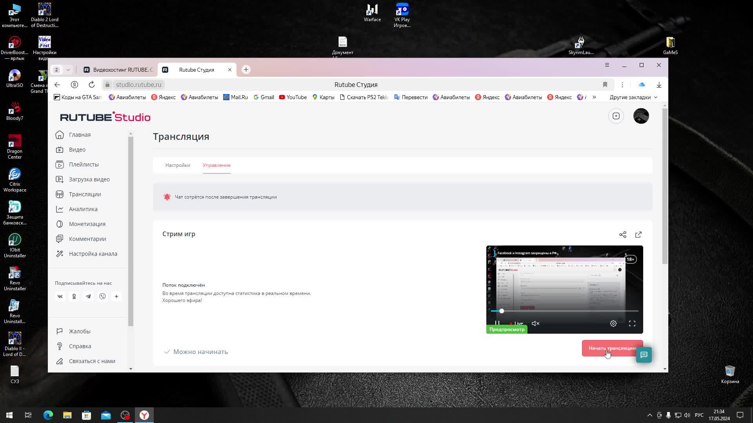The height and width of the screenshot is (423, 753).
Task: Open the Монетизация section
Action: coord(80,224)
